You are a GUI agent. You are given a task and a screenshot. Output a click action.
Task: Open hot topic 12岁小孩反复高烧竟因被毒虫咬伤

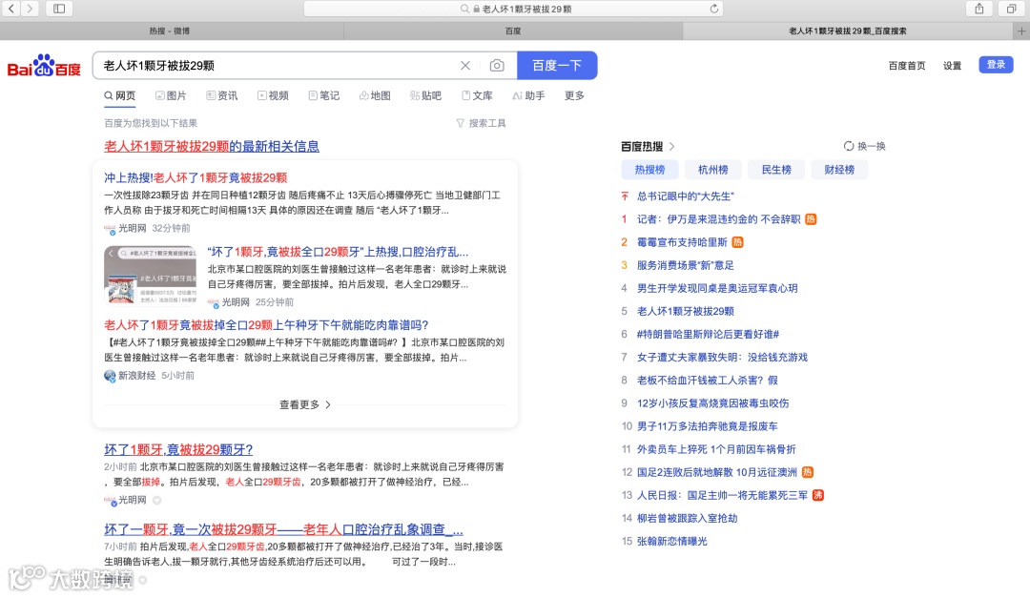(x=712, y=402)
